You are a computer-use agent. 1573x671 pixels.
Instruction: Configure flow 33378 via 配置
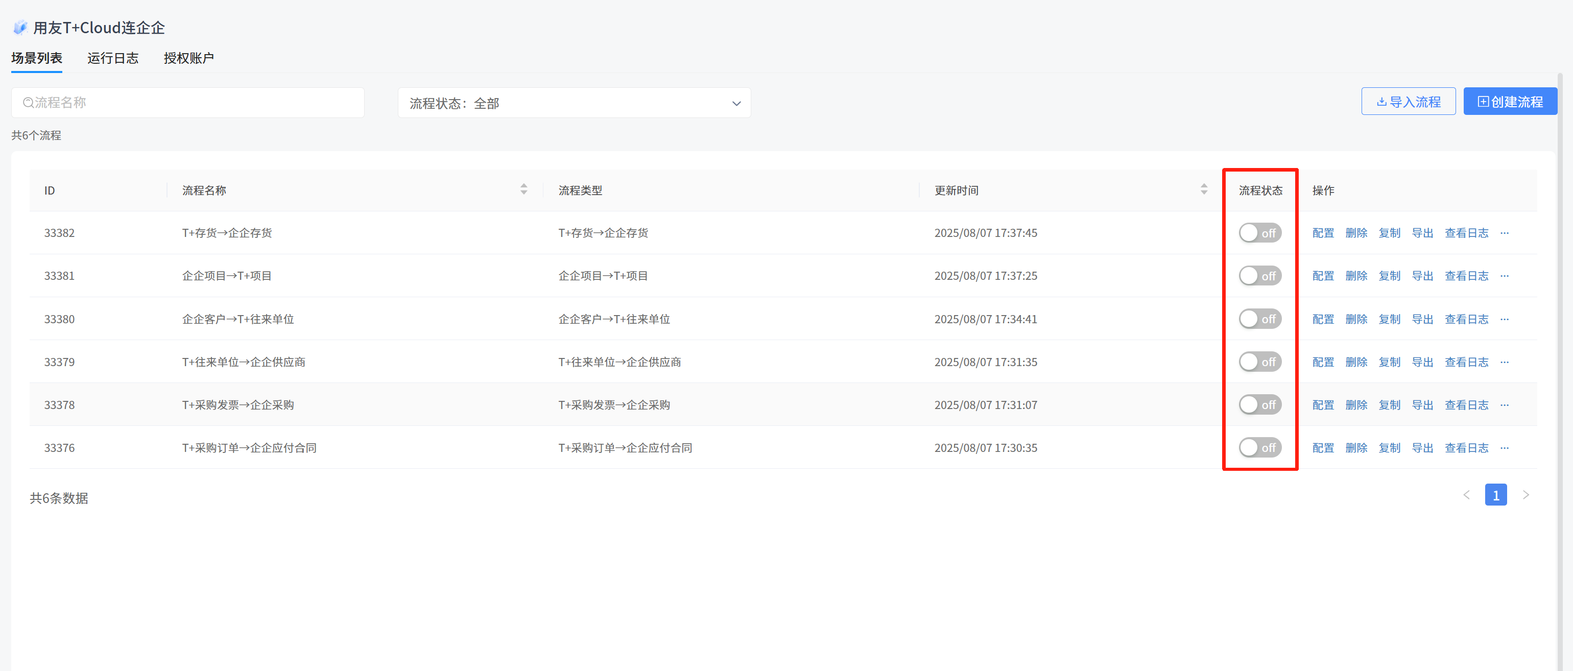tap(1323, 405)
